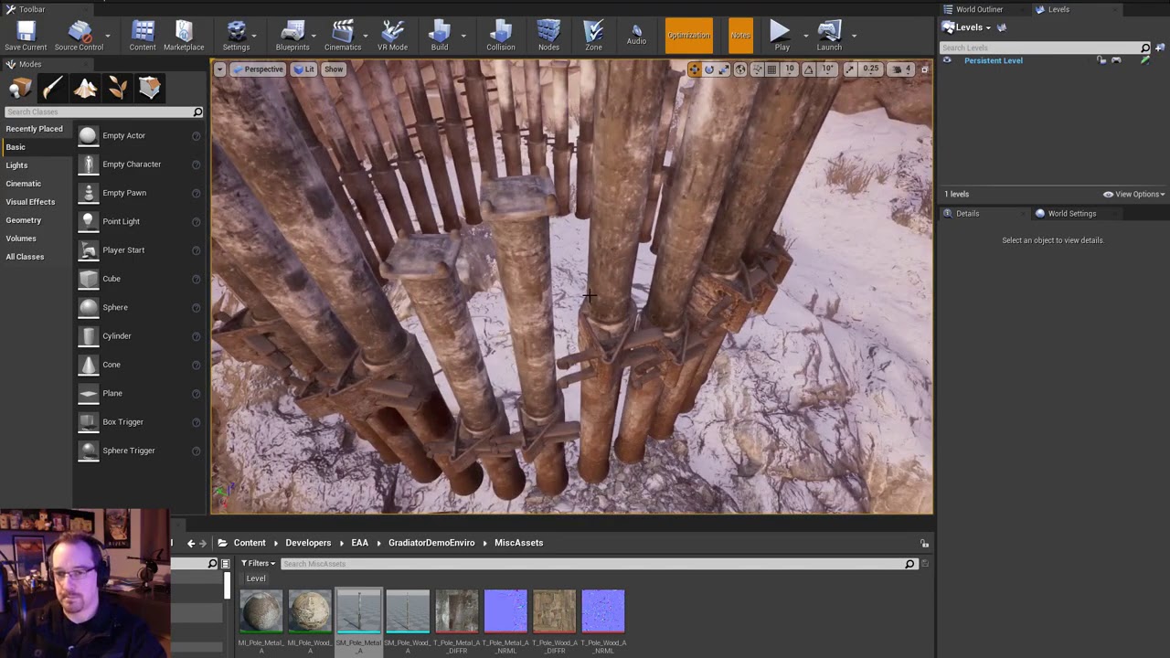The height and width of the screenshot is (658, 1170).
Task: Switch to the World Outliner tab
Action: [979, 9]
